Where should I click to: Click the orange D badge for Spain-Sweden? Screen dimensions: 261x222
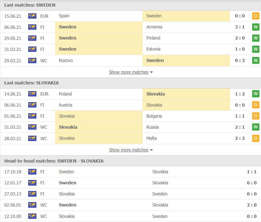(x=256, y=16)
